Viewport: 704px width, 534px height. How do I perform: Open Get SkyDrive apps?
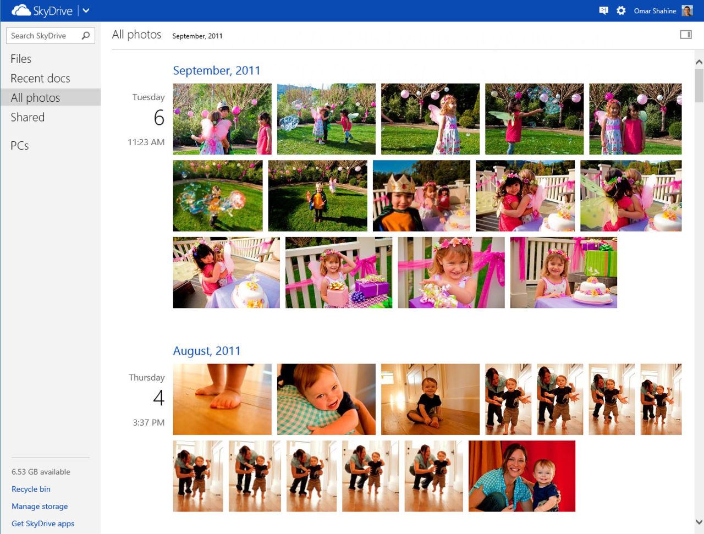coord(42,524)
